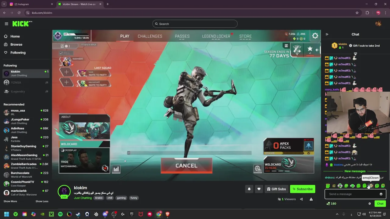Viewport: 390px width, 219px height.
Task: Report stream with warning triangle icon
Action: tap(311, 199)
